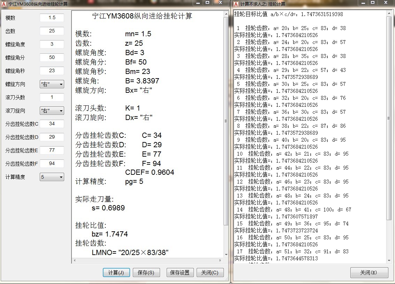Click the right arrow of the result panel's horizontal scrollbar

coord(220,260)
